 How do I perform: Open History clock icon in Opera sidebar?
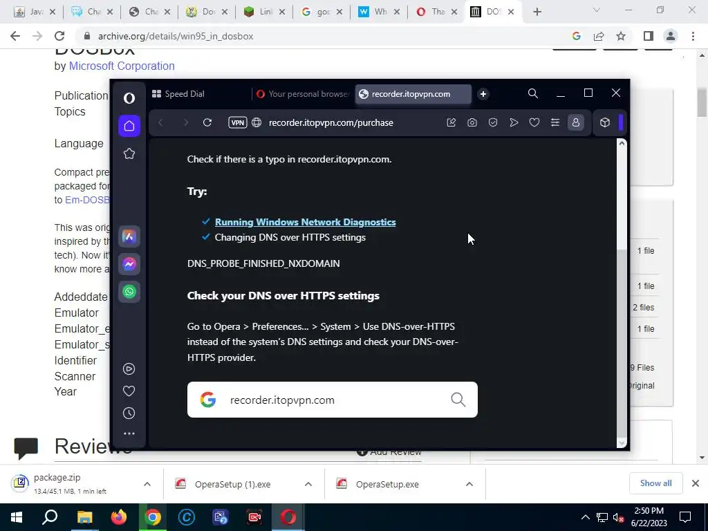pos(129,413)
